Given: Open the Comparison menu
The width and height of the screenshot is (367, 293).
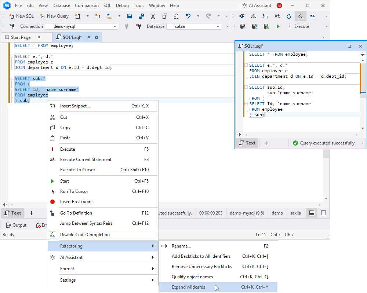Looking at the screenshot, I should point(87,6).
